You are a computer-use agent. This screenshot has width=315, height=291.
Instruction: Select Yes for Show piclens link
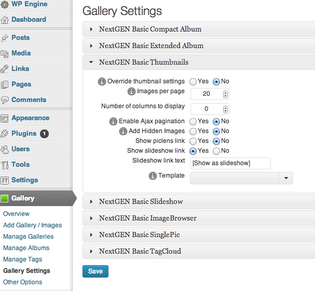(x=193, y=141)
